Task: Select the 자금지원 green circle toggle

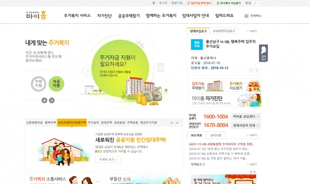Action: tap(56, 84)
